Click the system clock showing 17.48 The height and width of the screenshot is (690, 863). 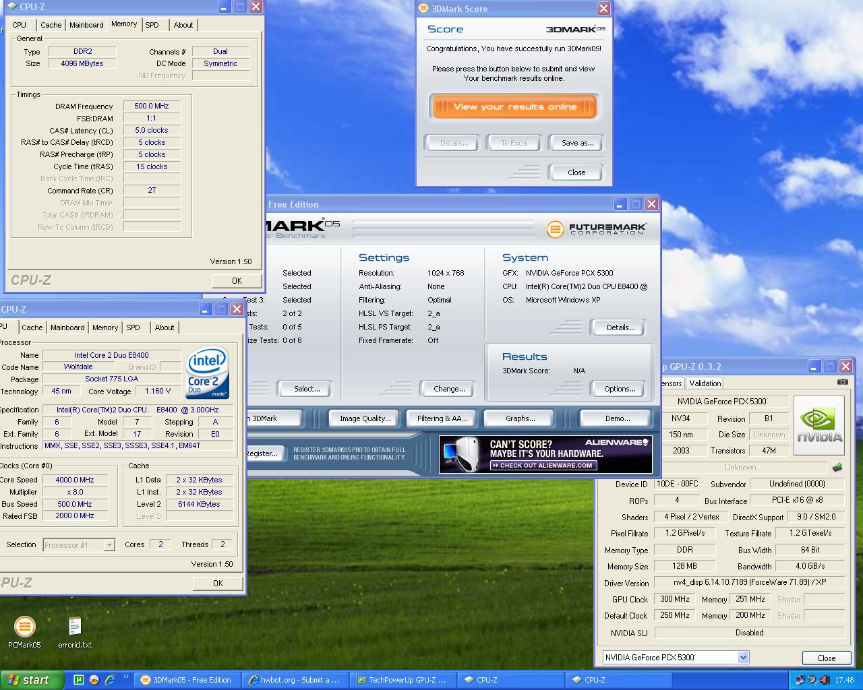(x=844, y=680)
